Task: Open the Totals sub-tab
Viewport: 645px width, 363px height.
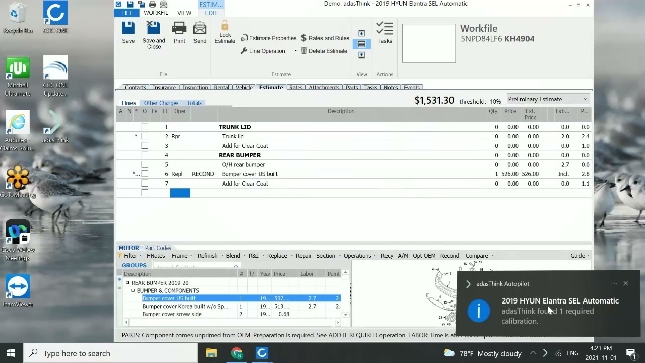Action: point(194,103)
